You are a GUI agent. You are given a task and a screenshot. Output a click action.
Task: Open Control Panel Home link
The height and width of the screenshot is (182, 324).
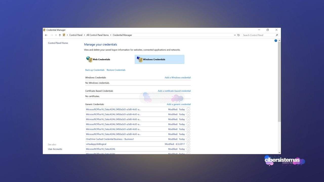58,43
